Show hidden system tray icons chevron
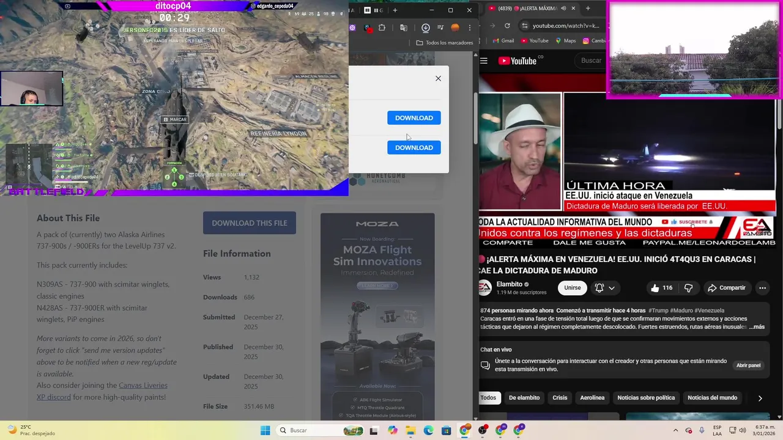 (675, 430)
